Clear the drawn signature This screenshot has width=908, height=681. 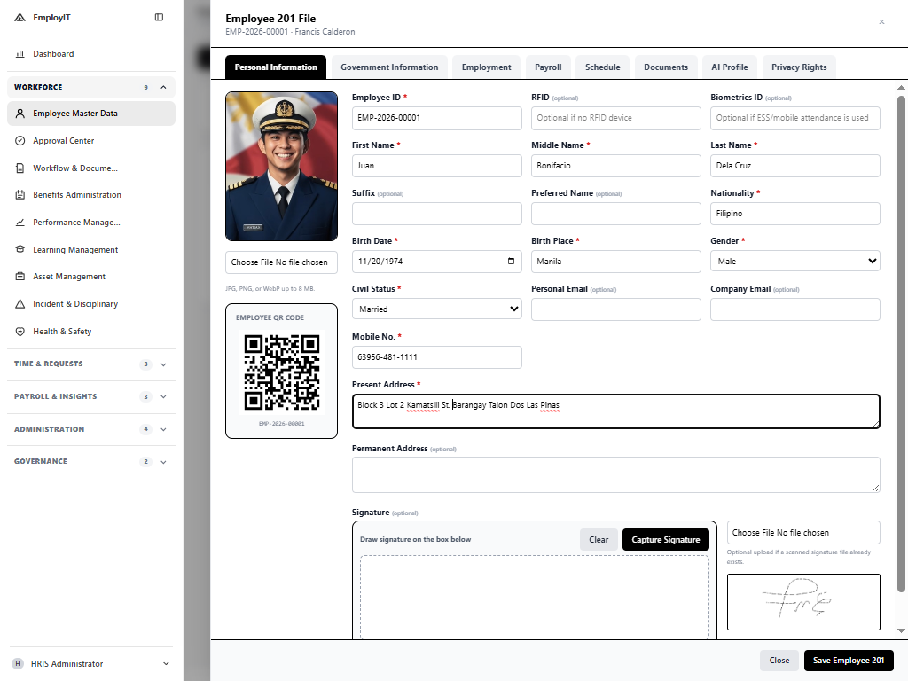pyautogui.click(x=599, y=540)
